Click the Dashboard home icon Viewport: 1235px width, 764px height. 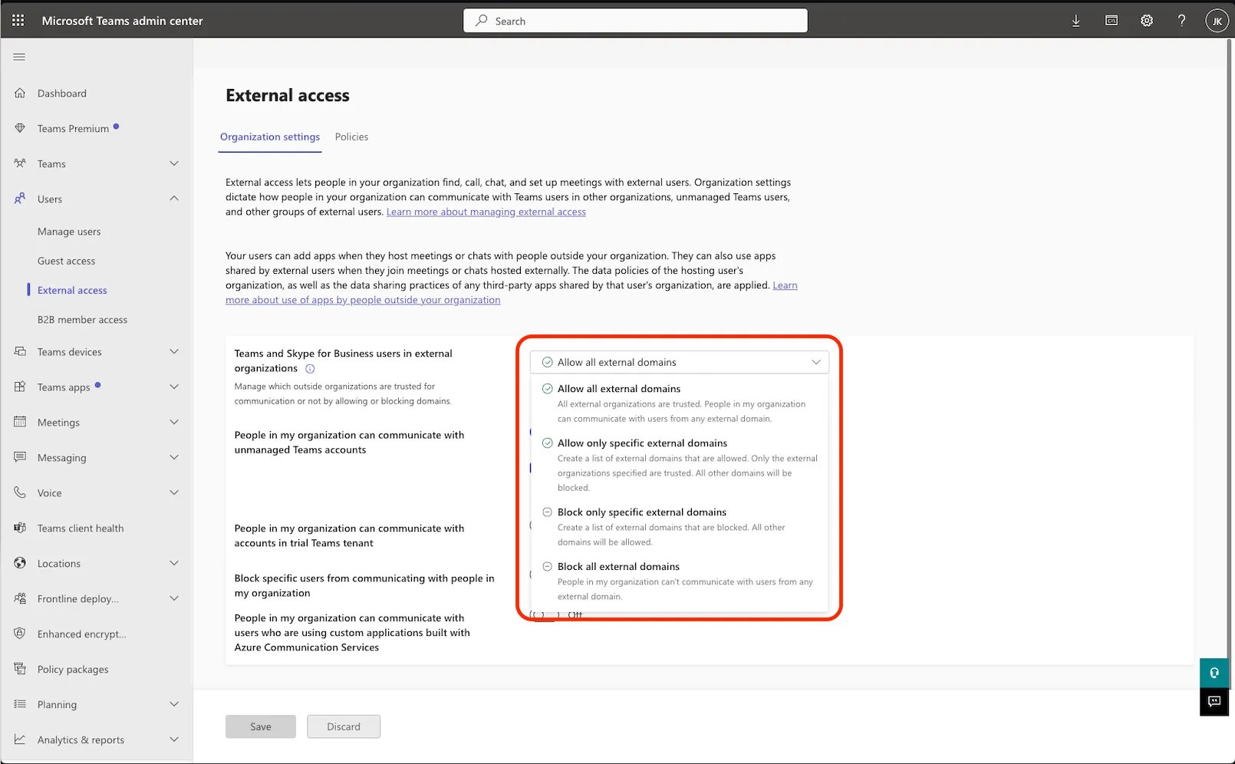coord(20,93)
